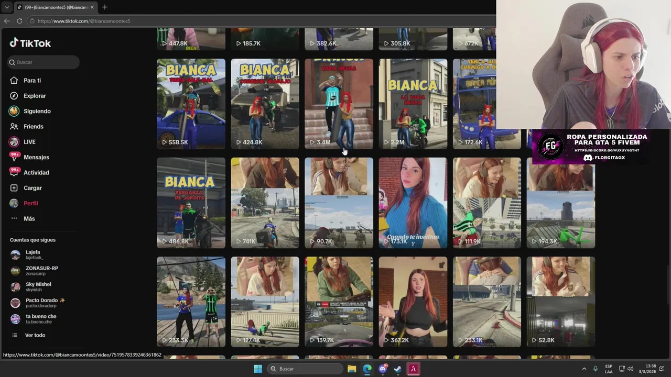Click the volume speaker tray icon
Screen dimensions: 671x377
click(x=631, y=369)
